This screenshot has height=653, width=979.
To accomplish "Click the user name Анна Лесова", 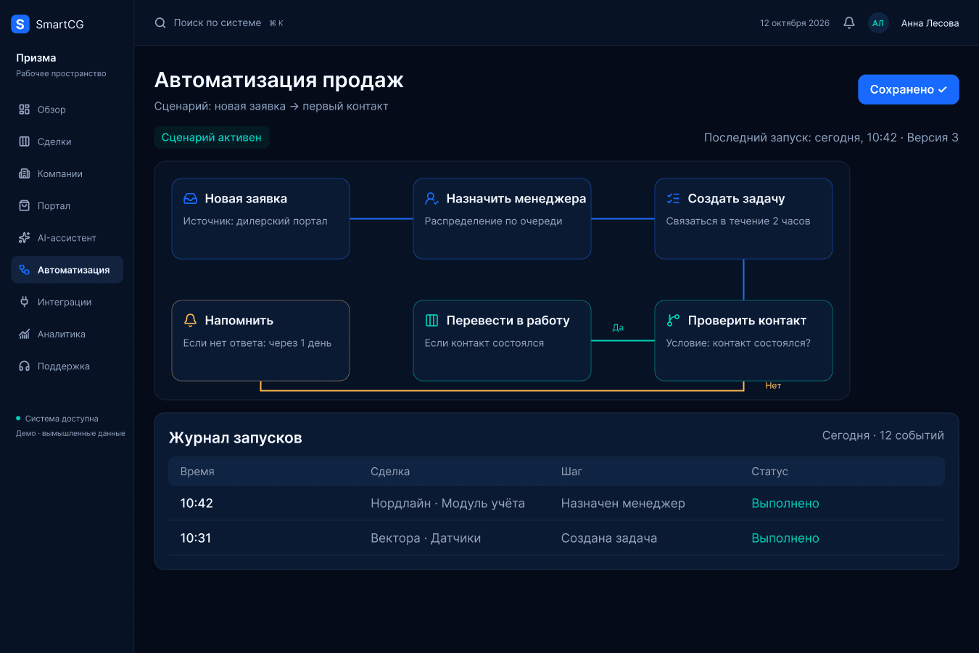I will [930, 23].
